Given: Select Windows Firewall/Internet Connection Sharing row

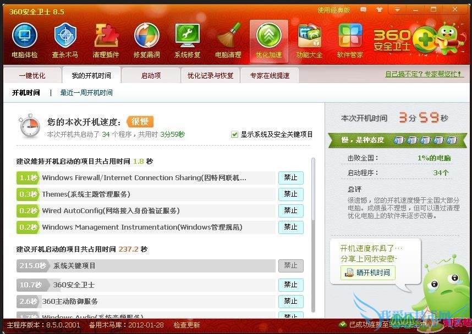Looking at the screenshot, I should tap(146, 177).
